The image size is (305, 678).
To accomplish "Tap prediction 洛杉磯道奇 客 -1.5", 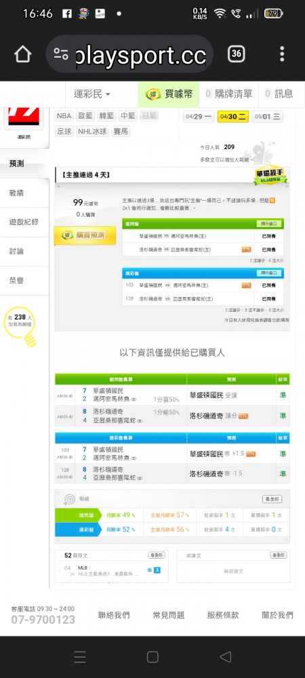I will [x=216, y=473].
